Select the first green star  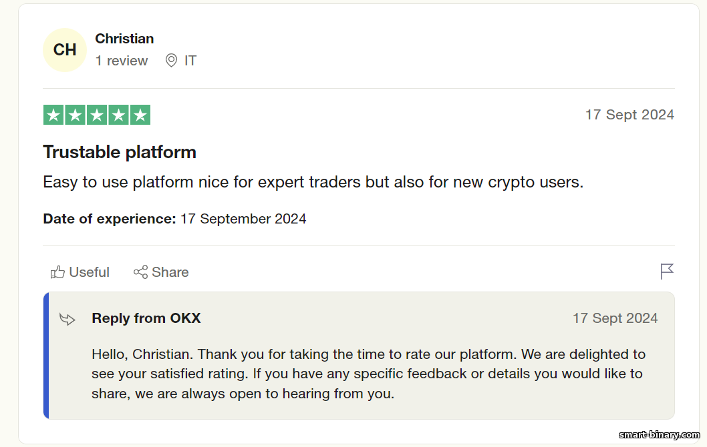pyautogui.click(x=53, y=115)
